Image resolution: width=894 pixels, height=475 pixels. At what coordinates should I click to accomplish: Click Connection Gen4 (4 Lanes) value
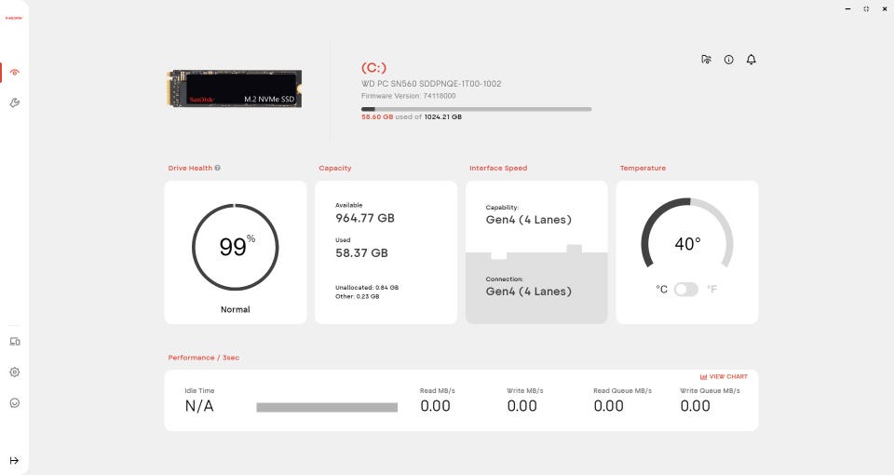click(529, 291)
